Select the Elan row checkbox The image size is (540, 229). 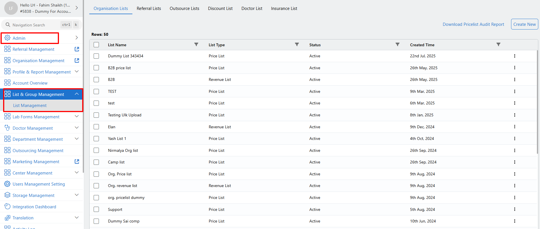point(96,127)
